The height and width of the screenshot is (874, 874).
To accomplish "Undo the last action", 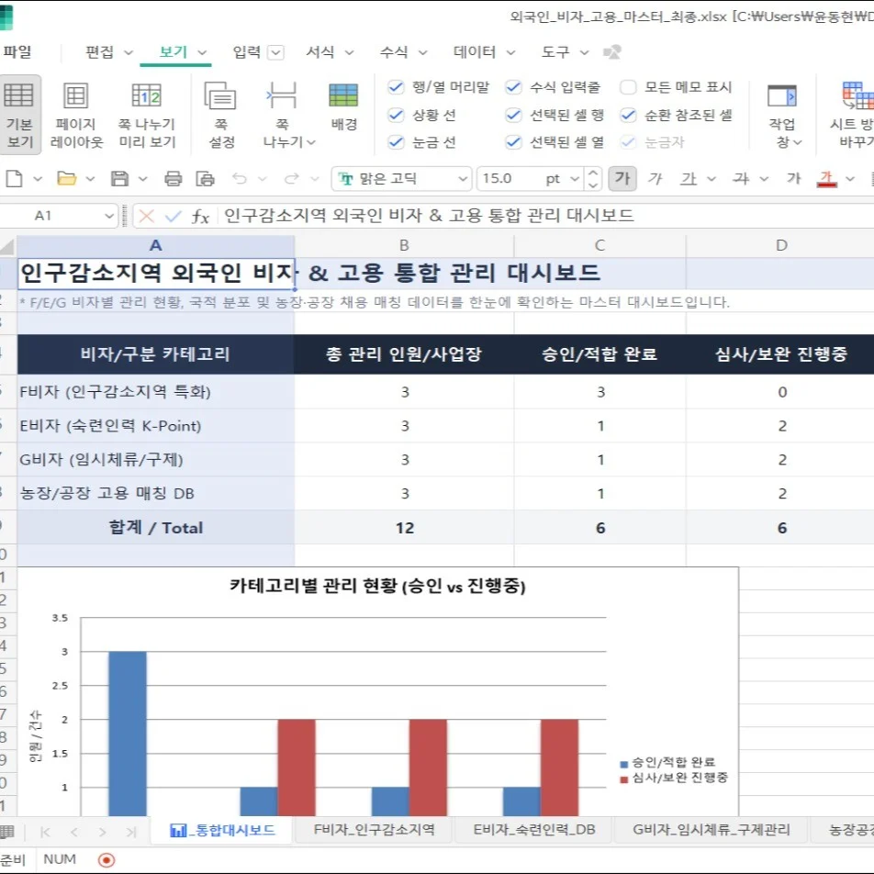I will [x=240, y=179].
